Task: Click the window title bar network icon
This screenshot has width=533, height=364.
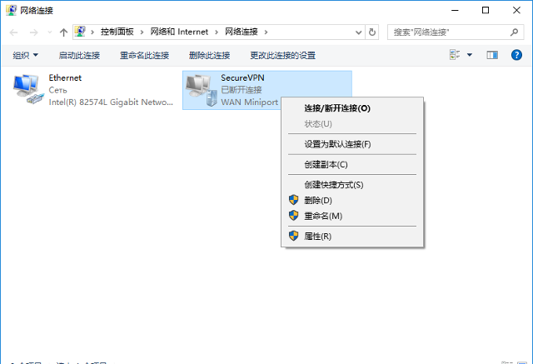Action: pyautogui.click(x=11, y=10)
